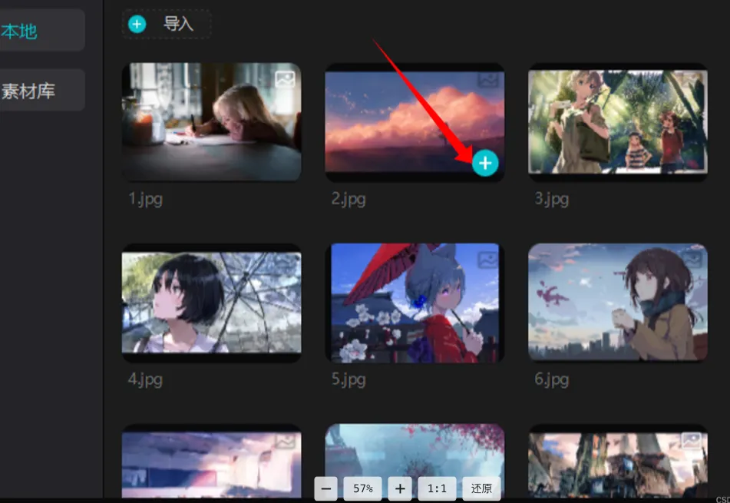This screenshot has height=503, width=730.
Task: Click the 1.jpg file name
Action: click(x=145, y=200)
